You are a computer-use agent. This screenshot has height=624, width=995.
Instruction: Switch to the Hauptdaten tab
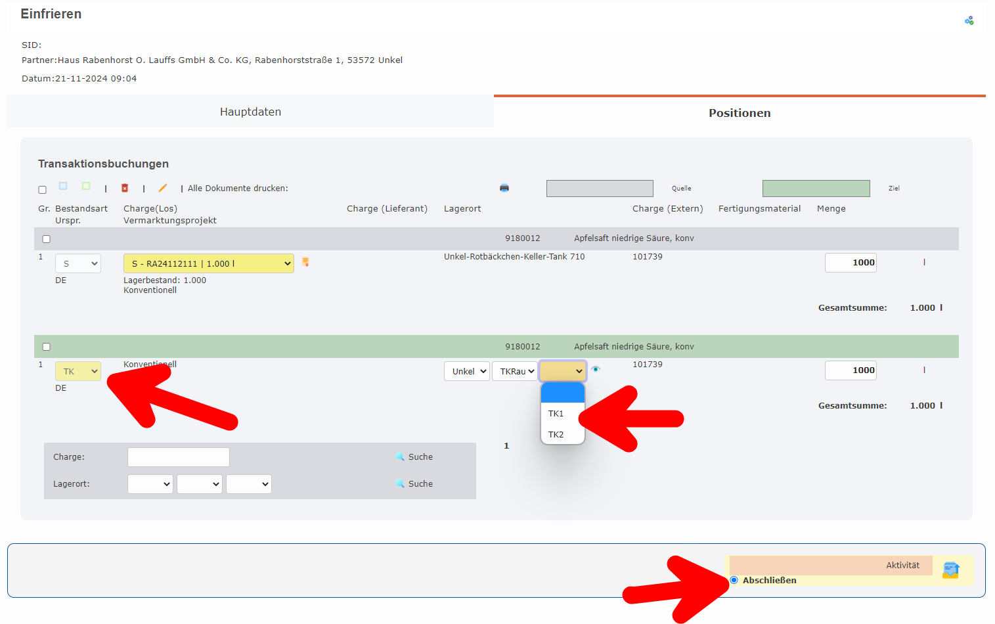click(x=250, y=112)
